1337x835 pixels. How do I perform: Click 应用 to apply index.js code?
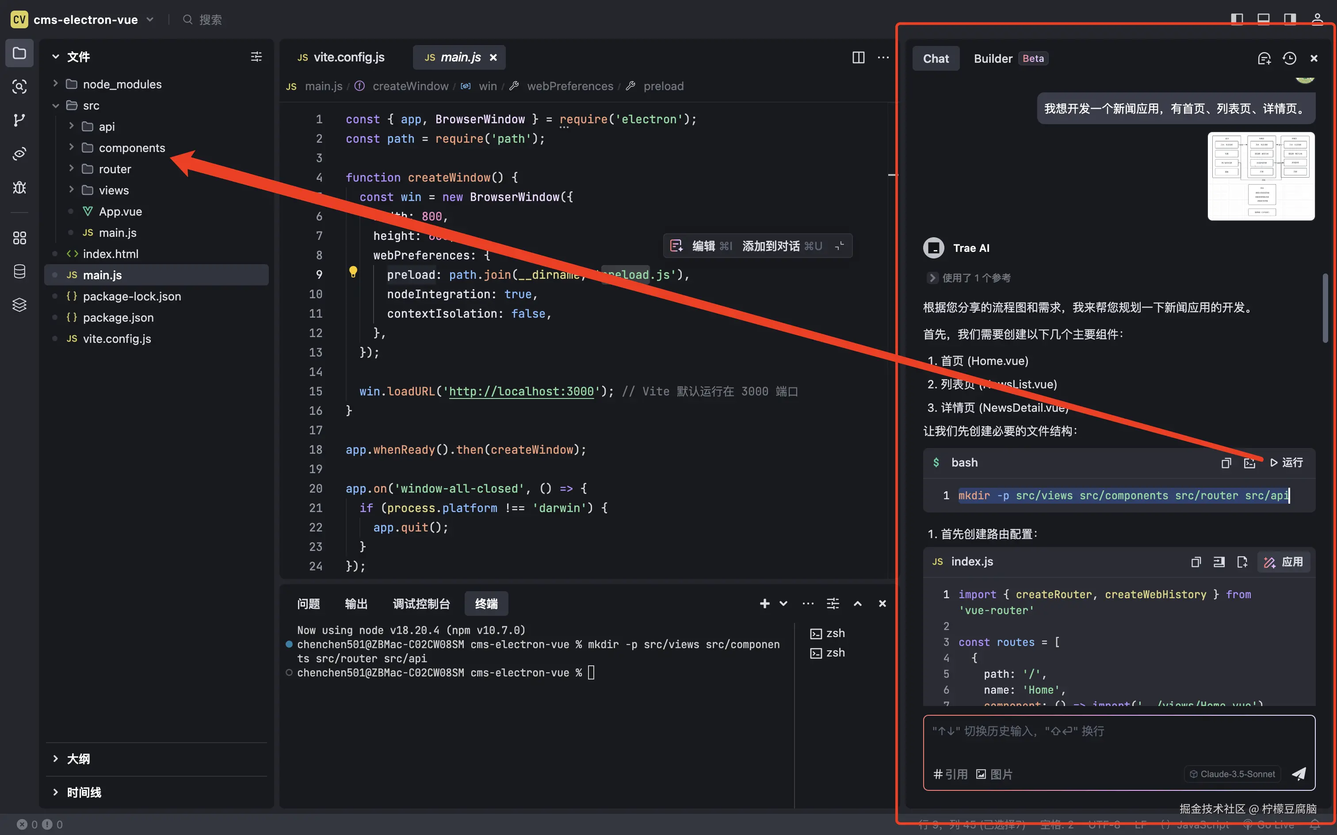(x=1284, y=562)
